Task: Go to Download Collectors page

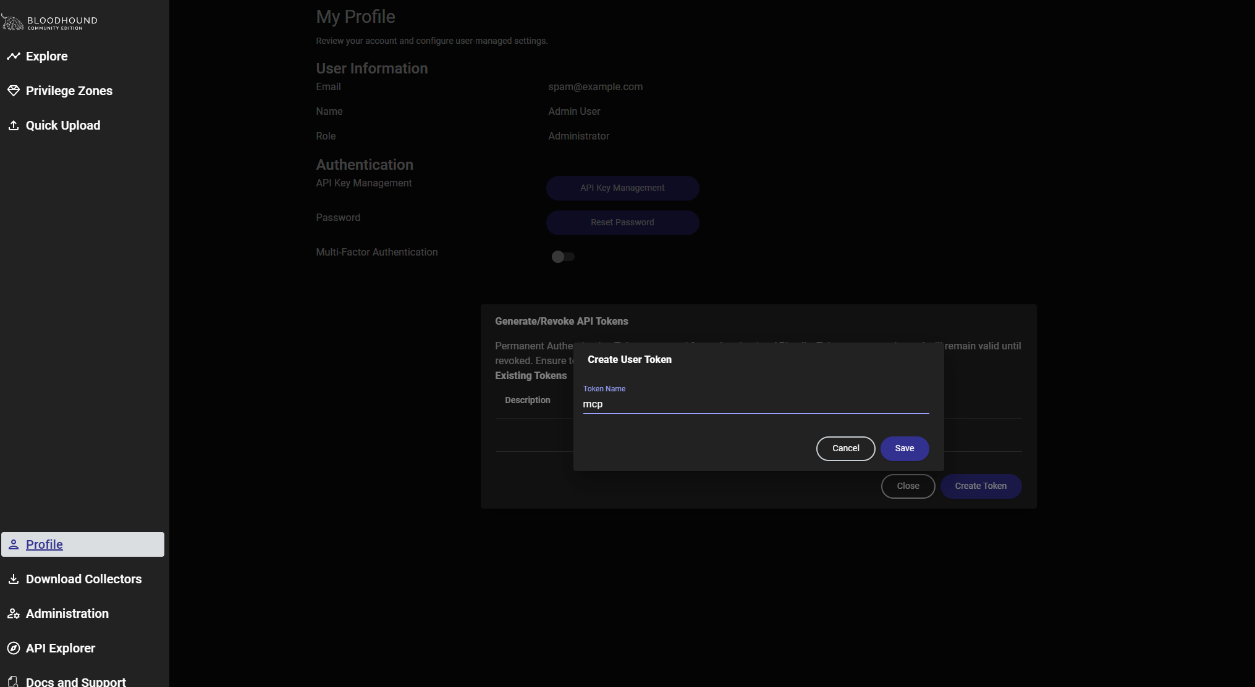Action: (x=83, y=579)
